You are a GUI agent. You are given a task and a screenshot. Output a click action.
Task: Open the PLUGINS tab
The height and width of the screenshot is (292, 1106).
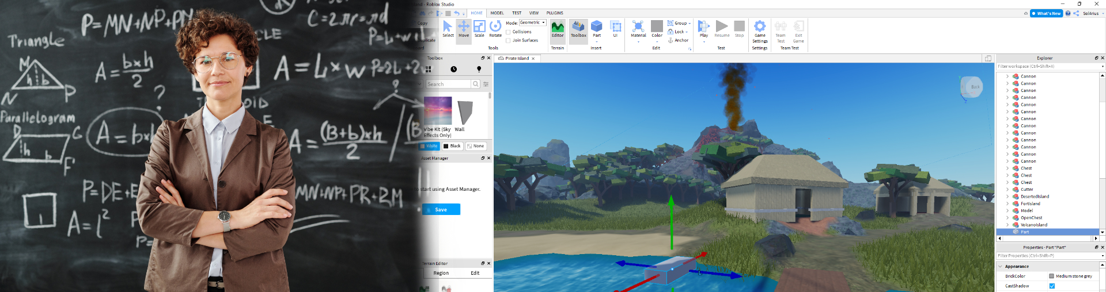(x=555, y=13)
